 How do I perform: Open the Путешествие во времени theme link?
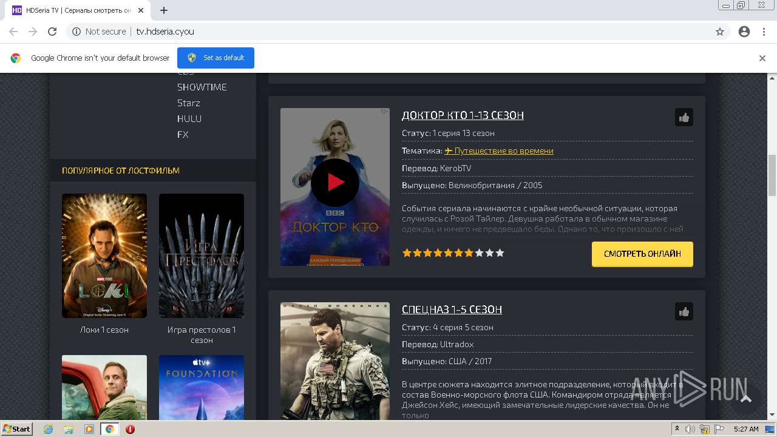pyautogui.click(x=499, y=151)
